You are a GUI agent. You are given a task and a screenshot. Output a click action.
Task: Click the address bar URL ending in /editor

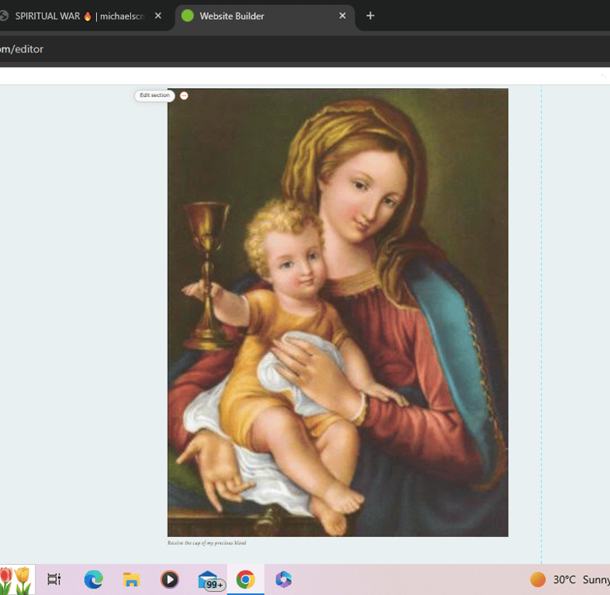[x=21, y=49]
